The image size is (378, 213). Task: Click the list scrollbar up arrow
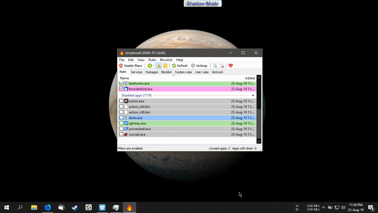pyautogui.click(x=259, y=77)
